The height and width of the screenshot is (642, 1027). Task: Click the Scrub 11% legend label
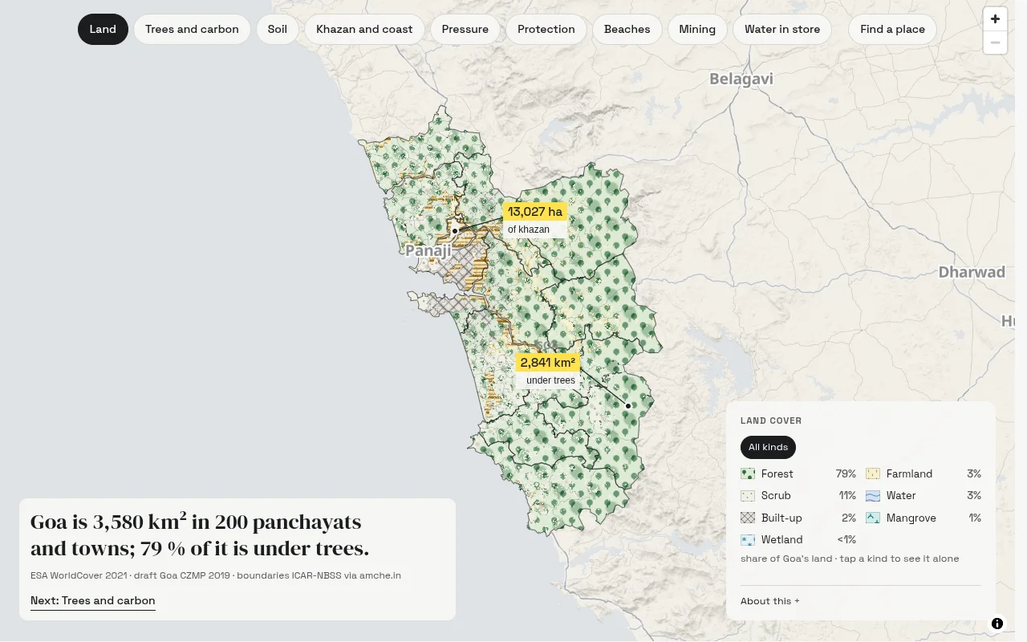tap(798, 496)
